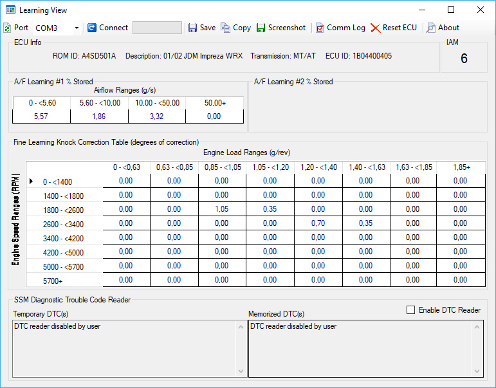496x388 pixels.
Task: Click the Learning View window icon
Action: coord(10,10)
